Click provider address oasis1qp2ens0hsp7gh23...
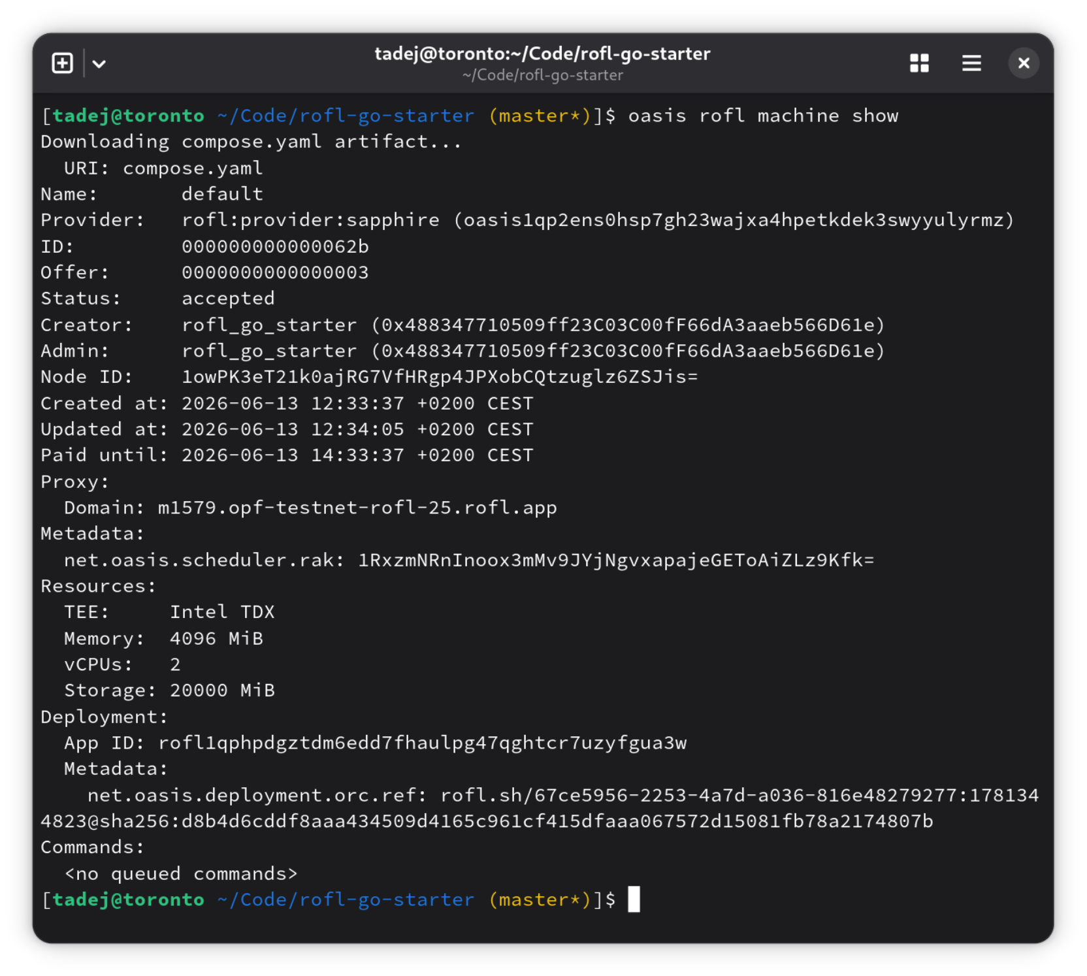The image size is (1087, 976). (x=734, y=220)
